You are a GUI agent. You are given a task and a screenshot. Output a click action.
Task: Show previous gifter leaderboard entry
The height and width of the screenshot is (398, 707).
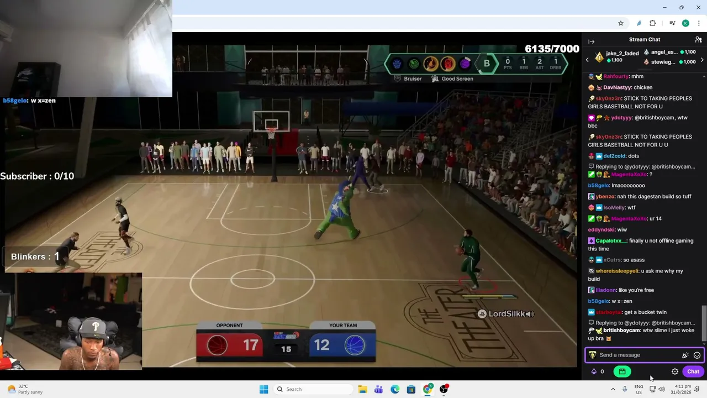pos(587,60)
